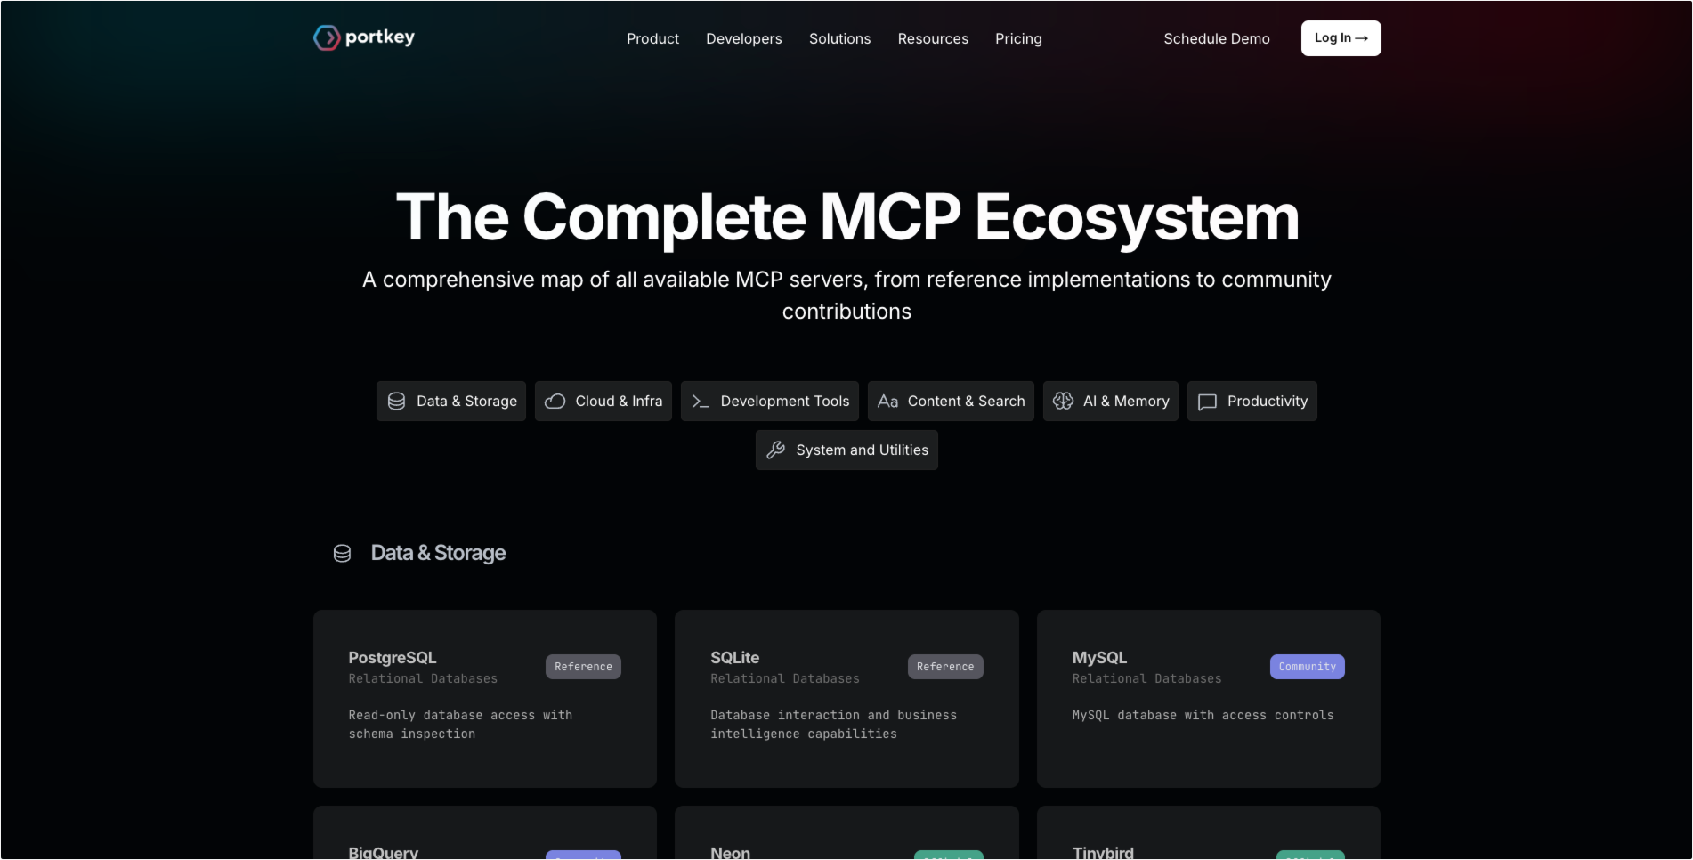The height and width of the screenshot is (860, 1693).
Task: Click 'Read-only database access with schema inspection' text
Action: [x=460, y=725]
